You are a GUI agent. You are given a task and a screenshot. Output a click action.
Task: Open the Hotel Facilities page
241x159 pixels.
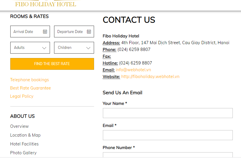click(x=24, y=144)
